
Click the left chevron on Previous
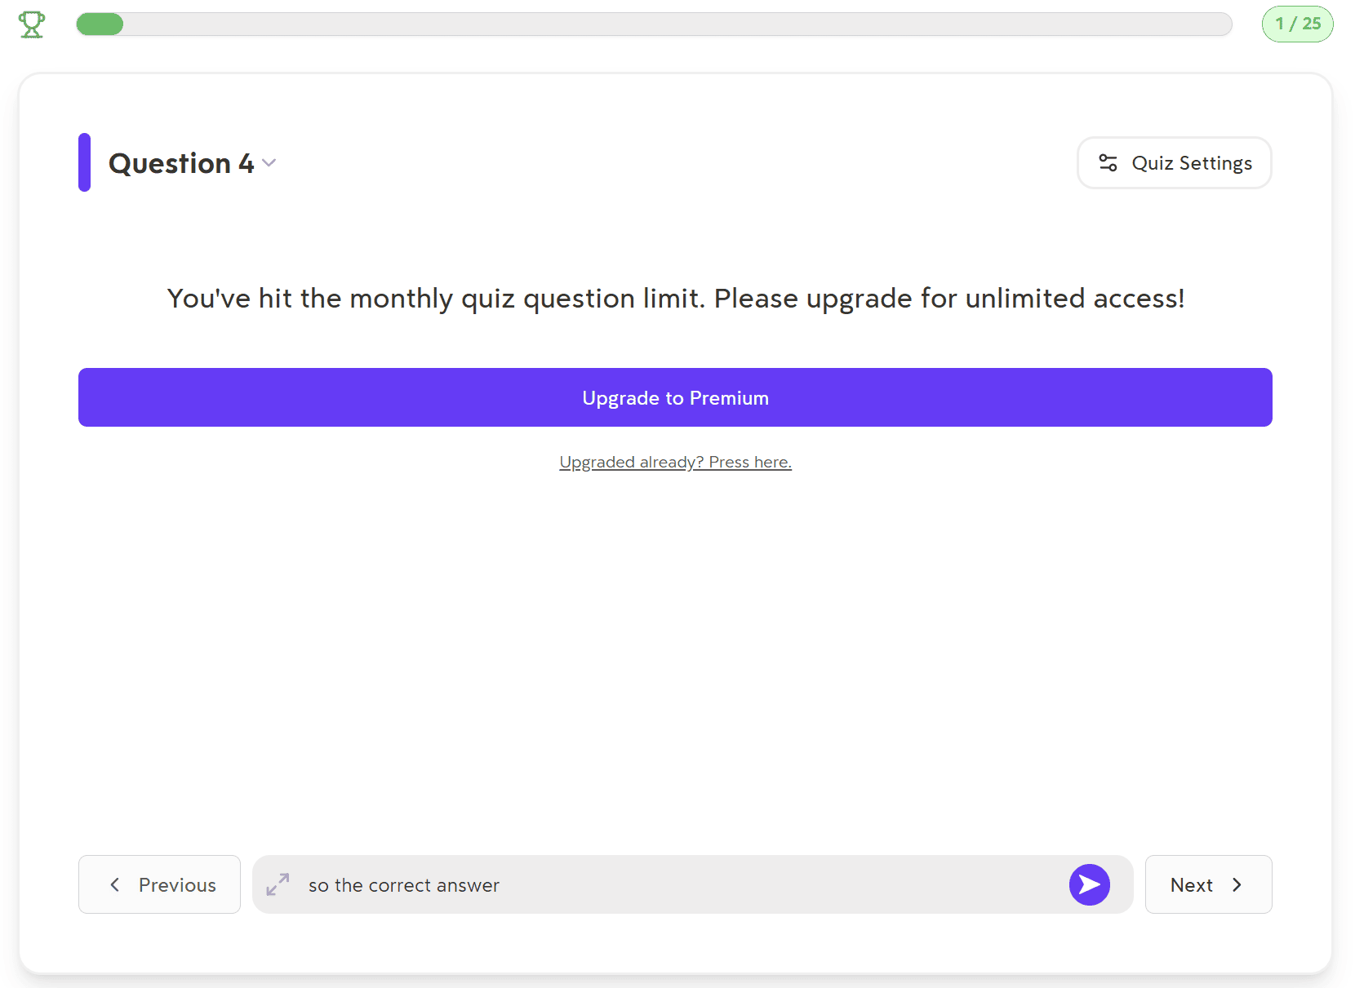pos(115,884)
